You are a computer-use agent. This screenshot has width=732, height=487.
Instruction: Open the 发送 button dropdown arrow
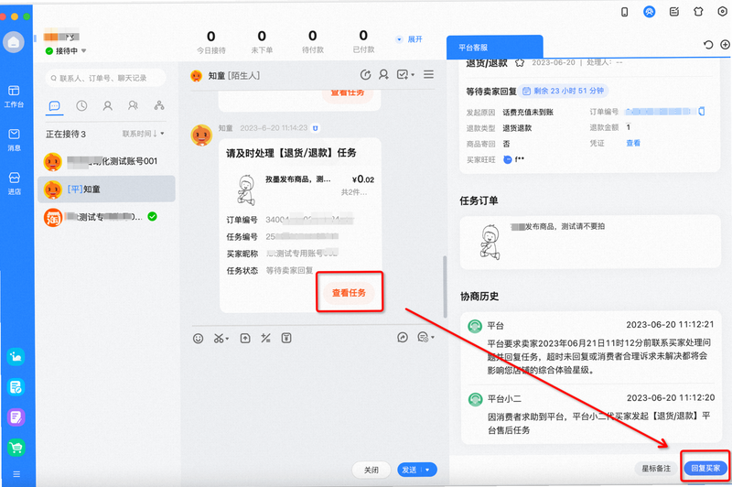point(428,470)
